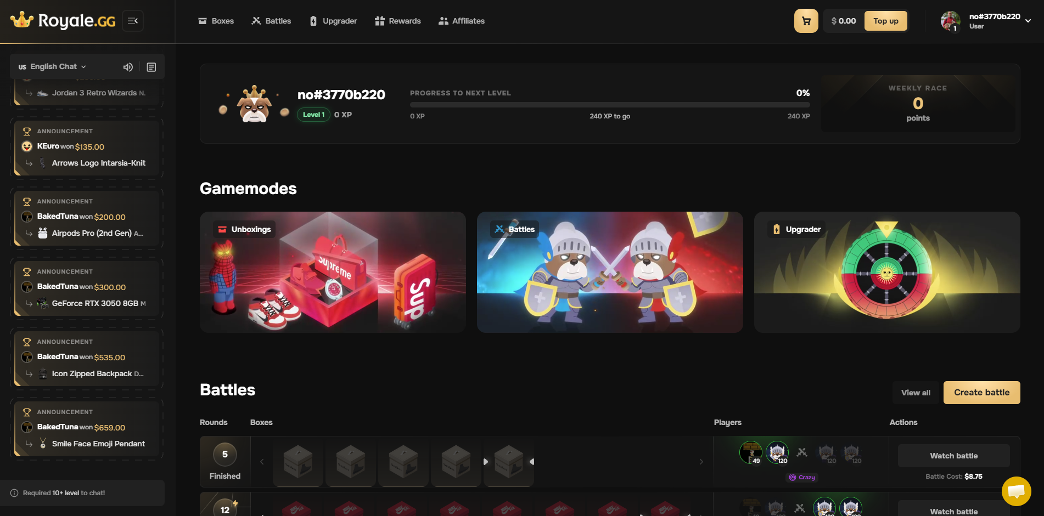Click the trophy icon on $535.00 announcement
1044x516 pixels.
26,342
